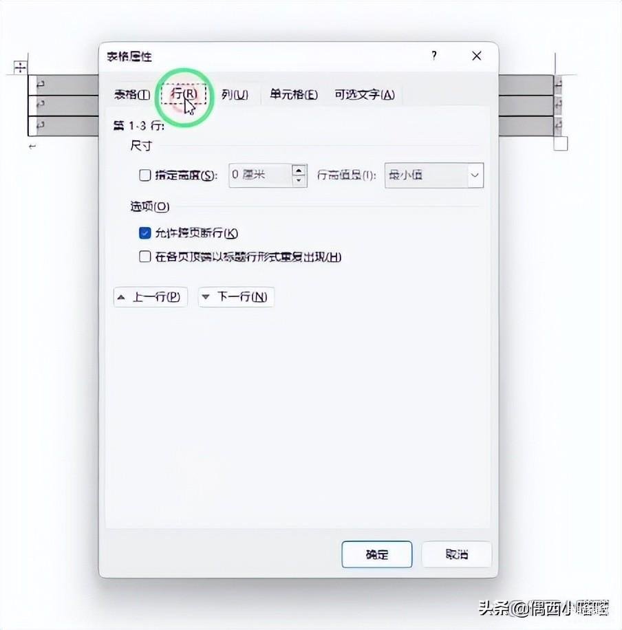Viewport: 622px width, 630px height.
Task: Switch to the 列 tab
Action: [x=235, y=95]
